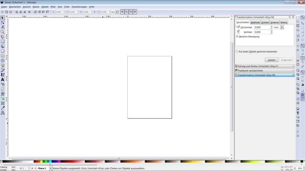Choose the Spiral tool
Viewport: 305px width, 171px height.
pyautogui.click(x=3, y=61)
